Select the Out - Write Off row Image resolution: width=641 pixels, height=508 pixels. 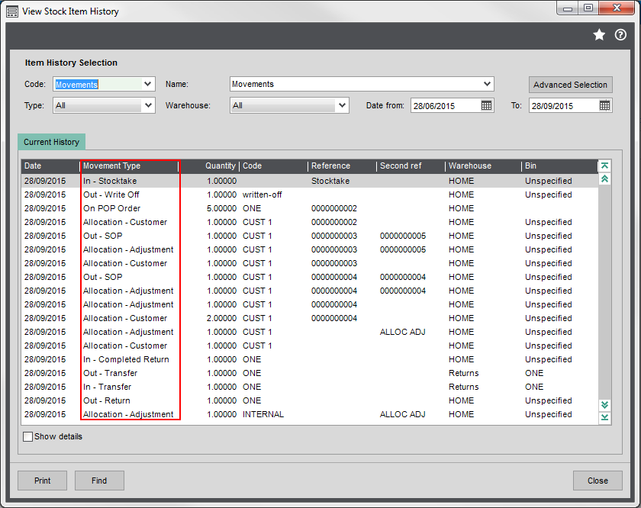[310, 195]
